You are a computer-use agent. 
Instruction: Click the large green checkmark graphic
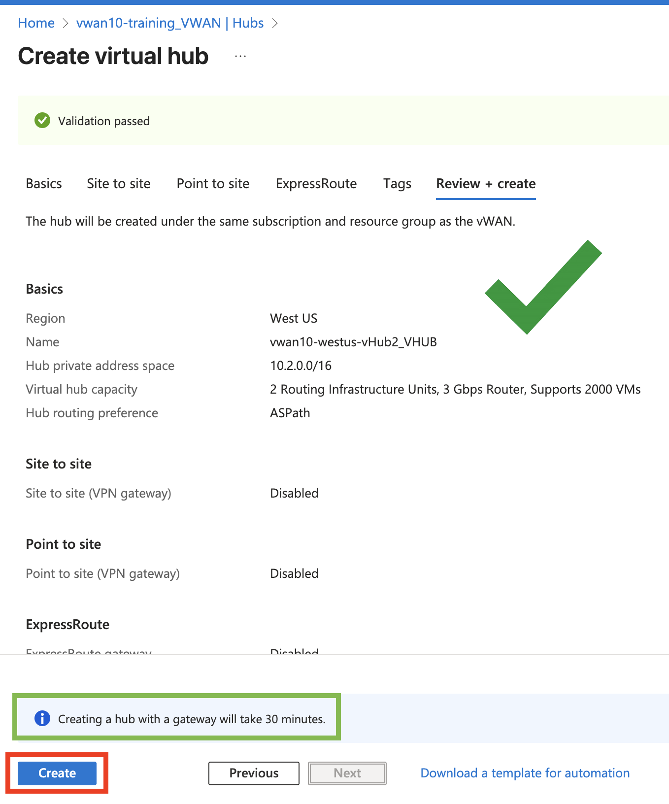(541, 288)
